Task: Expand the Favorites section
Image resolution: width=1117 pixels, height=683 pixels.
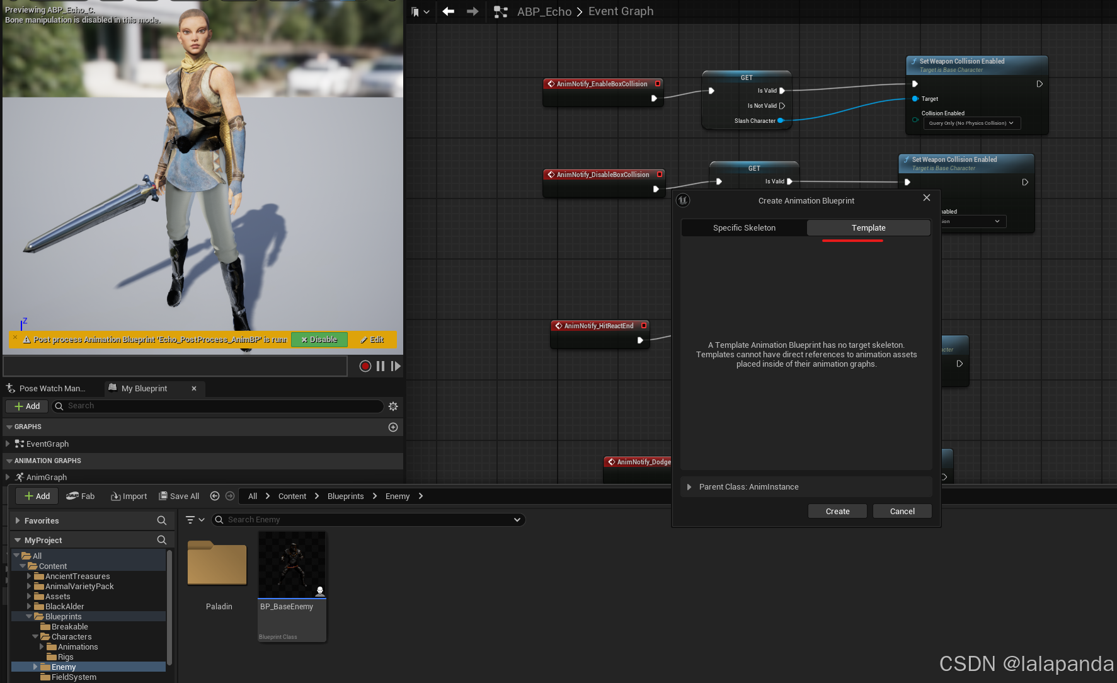Action: click(x=18, y=521)
